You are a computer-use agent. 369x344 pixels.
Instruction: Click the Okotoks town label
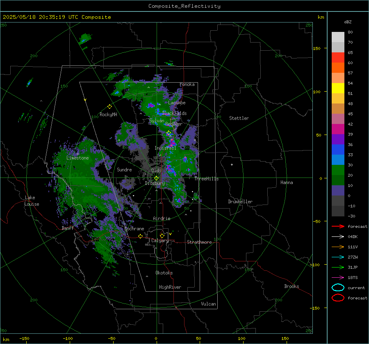click(164, 273)
